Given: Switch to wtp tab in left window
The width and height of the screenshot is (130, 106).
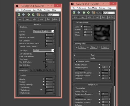Looking at the screenshot, I should (x=34, y=19).
